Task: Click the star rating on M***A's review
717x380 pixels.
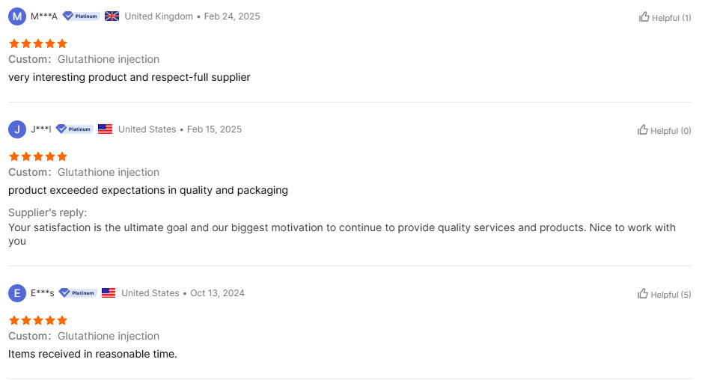Action: [x=37, y=43]
